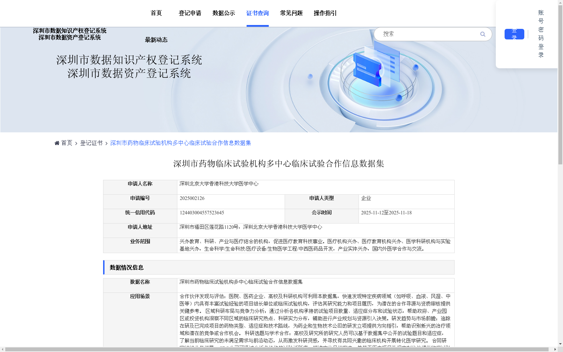Click the vertical scrollbar thumb
Screen dimensions: 563x352
(x=560, y=85)
